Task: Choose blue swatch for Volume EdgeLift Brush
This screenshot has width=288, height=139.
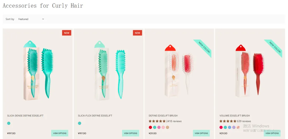Action: (x=230, y=127)
